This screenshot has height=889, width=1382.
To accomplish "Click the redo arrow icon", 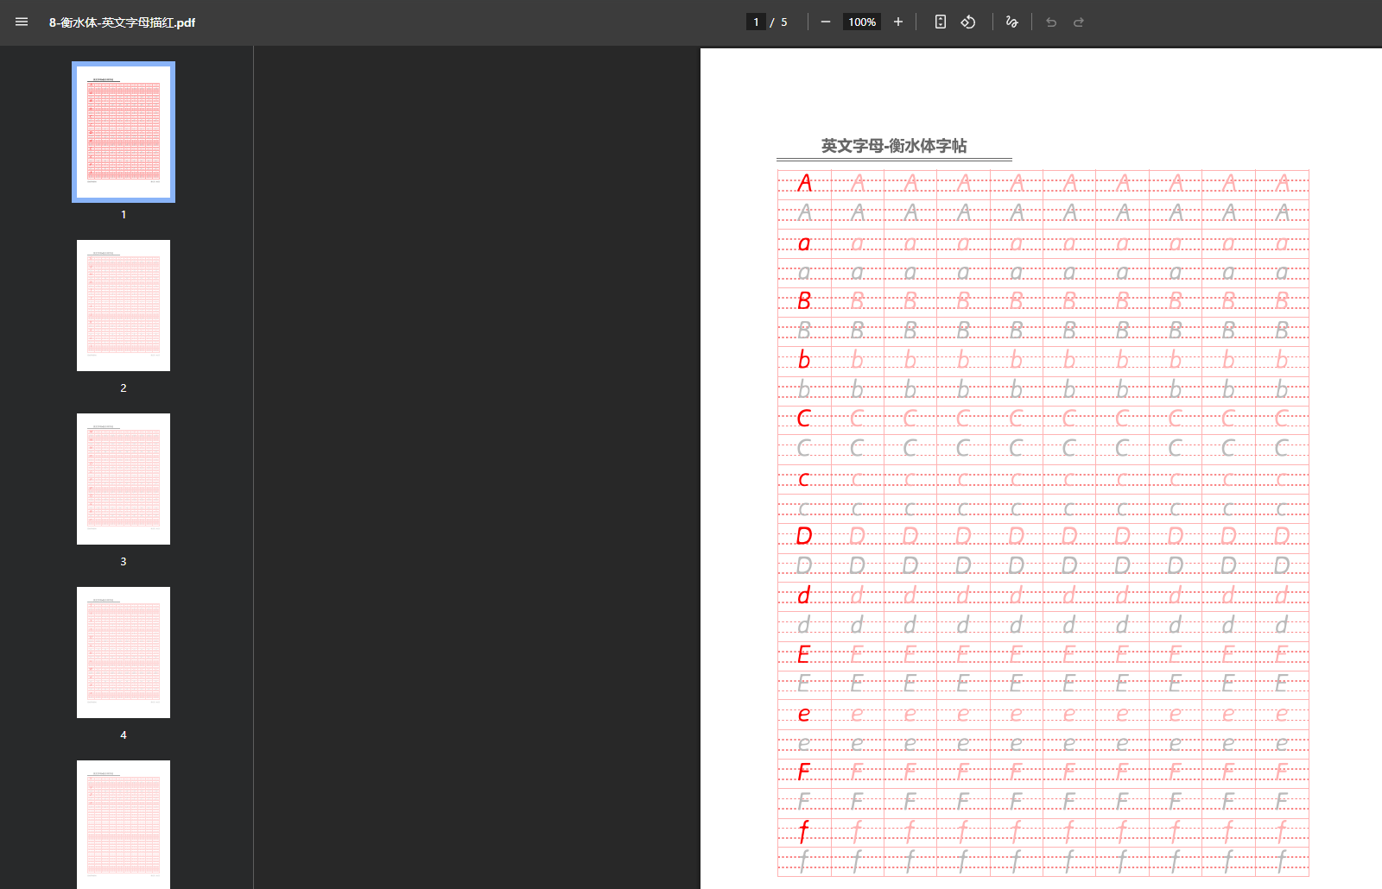I will pos(1079,22).
